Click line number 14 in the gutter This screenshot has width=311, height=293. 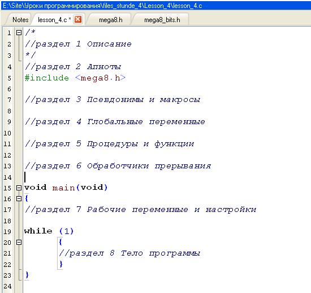[x=7, y=177]
